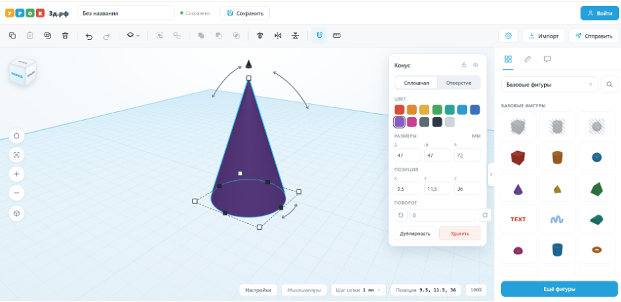Click the Дублировать button

[415, 234]
